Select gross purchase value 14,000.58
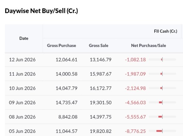The height and width of the screenshot is (136, 183). click(67, 74)
